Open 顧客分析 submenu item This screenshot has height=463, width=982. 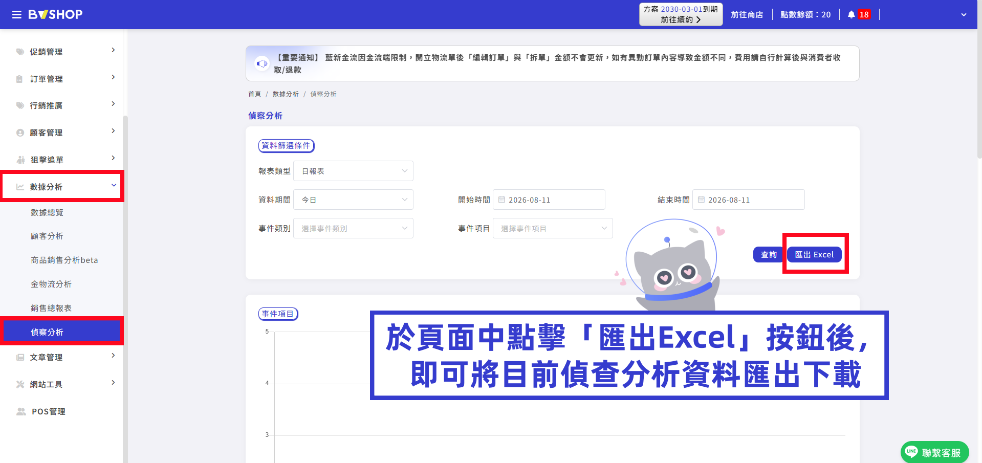click(x=47, y=236)
